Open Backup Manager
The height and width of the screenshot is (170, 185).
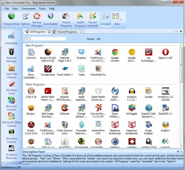pyautogui.click(x=37, y=20)
